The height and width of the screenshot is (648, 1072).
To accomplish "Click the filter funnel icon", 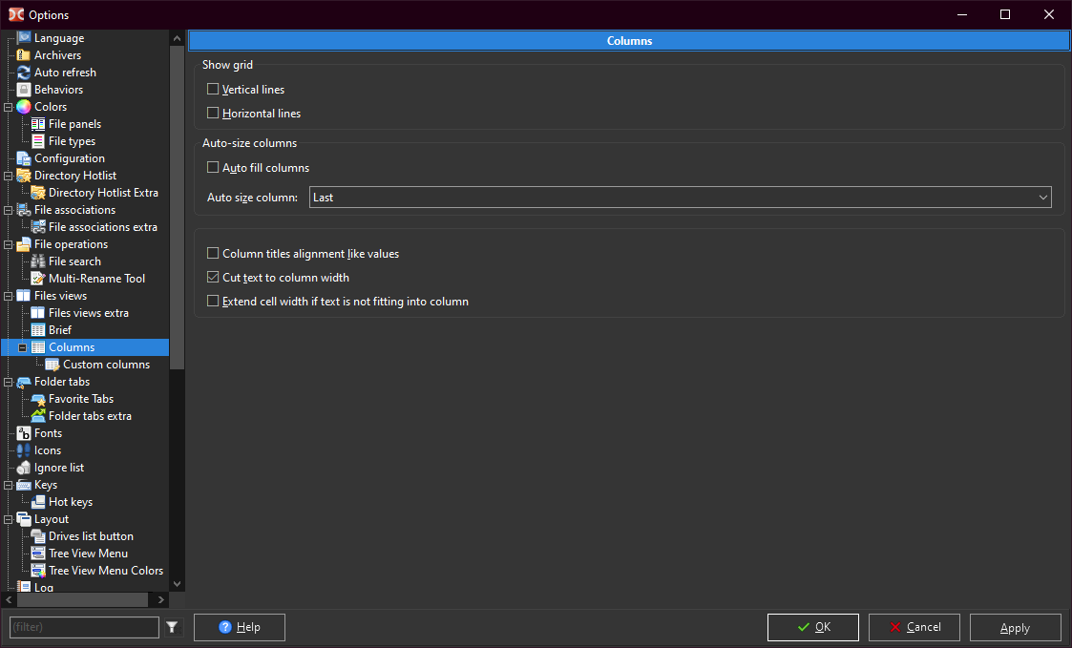I will (172, 627).
